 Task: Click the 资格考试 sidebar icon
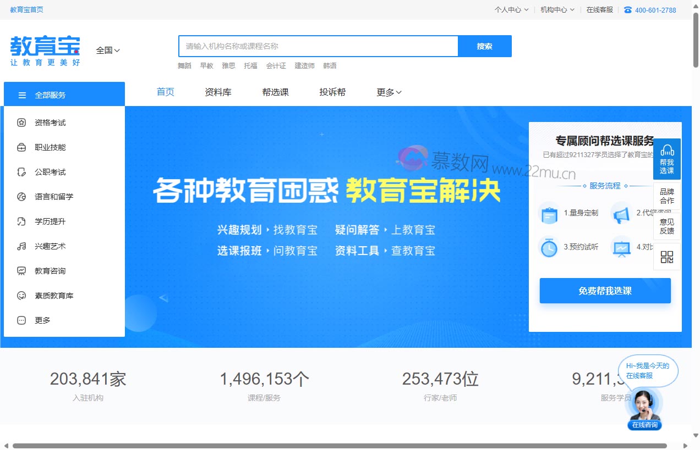pos(21,123)
